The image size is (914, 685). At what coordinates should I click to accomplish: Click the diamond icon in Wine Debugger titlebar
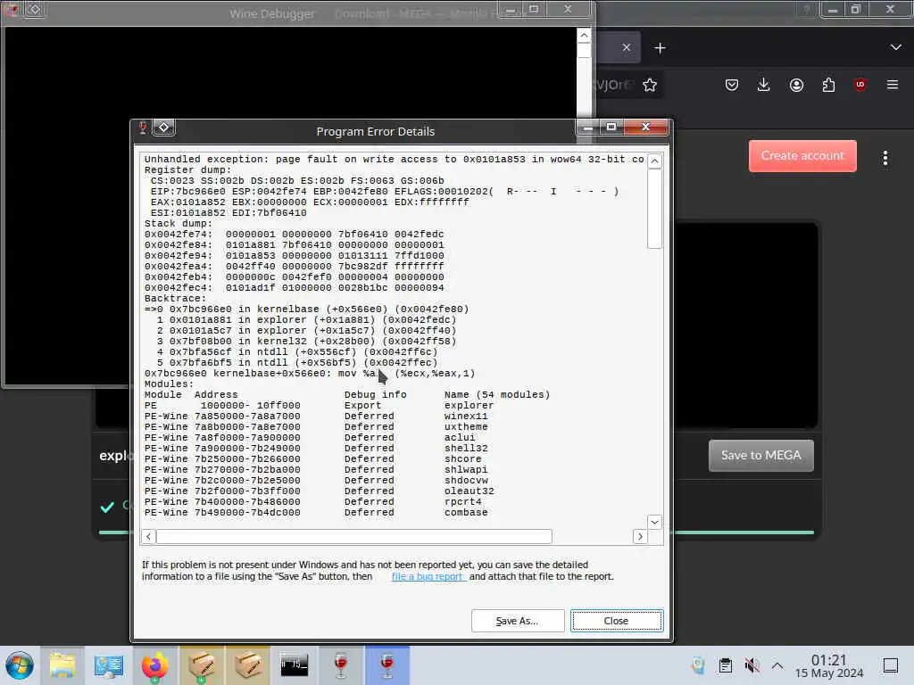pyautogui.click(x=35, y=9)
